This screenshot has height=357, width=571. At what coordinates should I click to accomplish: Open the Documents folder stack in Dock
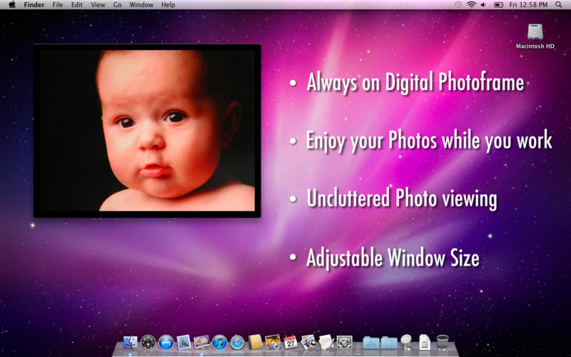(389, 343)
